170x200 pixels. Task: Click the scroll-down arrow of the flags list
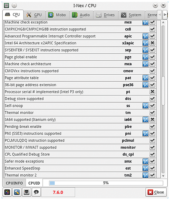(x=163, y=176)
